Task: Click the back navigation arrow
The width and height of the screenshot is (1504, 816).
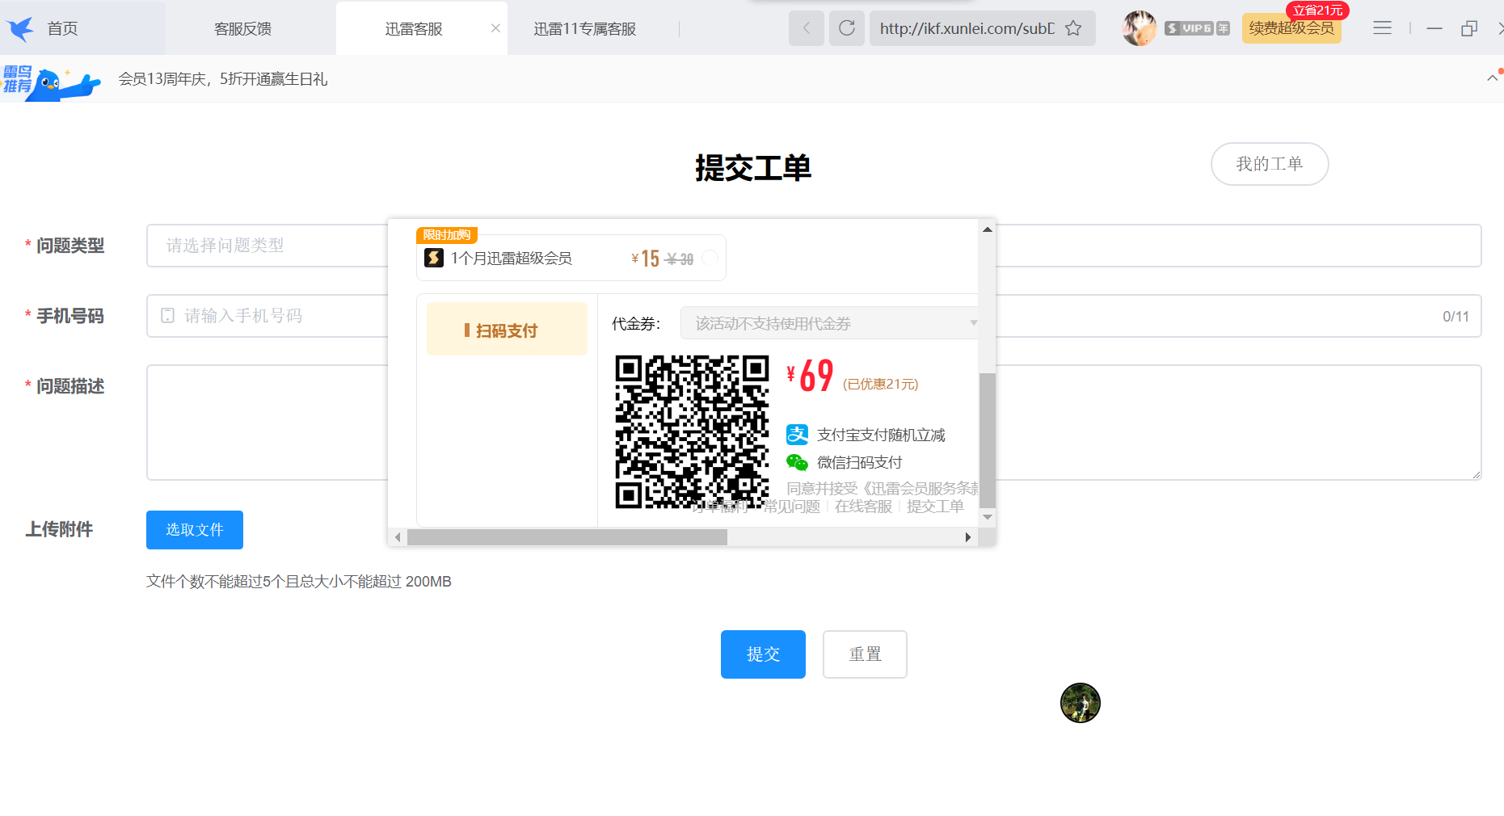Action: click(806, 27)
